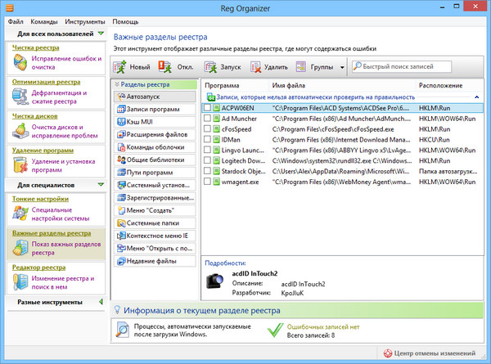Toggle the ACPW06EN entry checkbox
The height and width of the screenshot is (364, 491).
coord(208,107)
